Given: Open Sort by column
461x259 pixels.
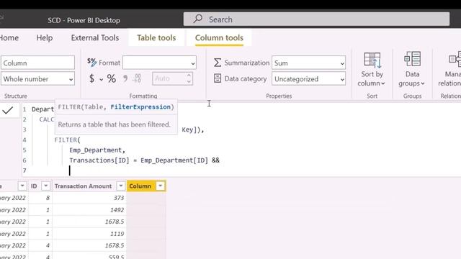Looking at the screenshot, I should click(372, 69).
